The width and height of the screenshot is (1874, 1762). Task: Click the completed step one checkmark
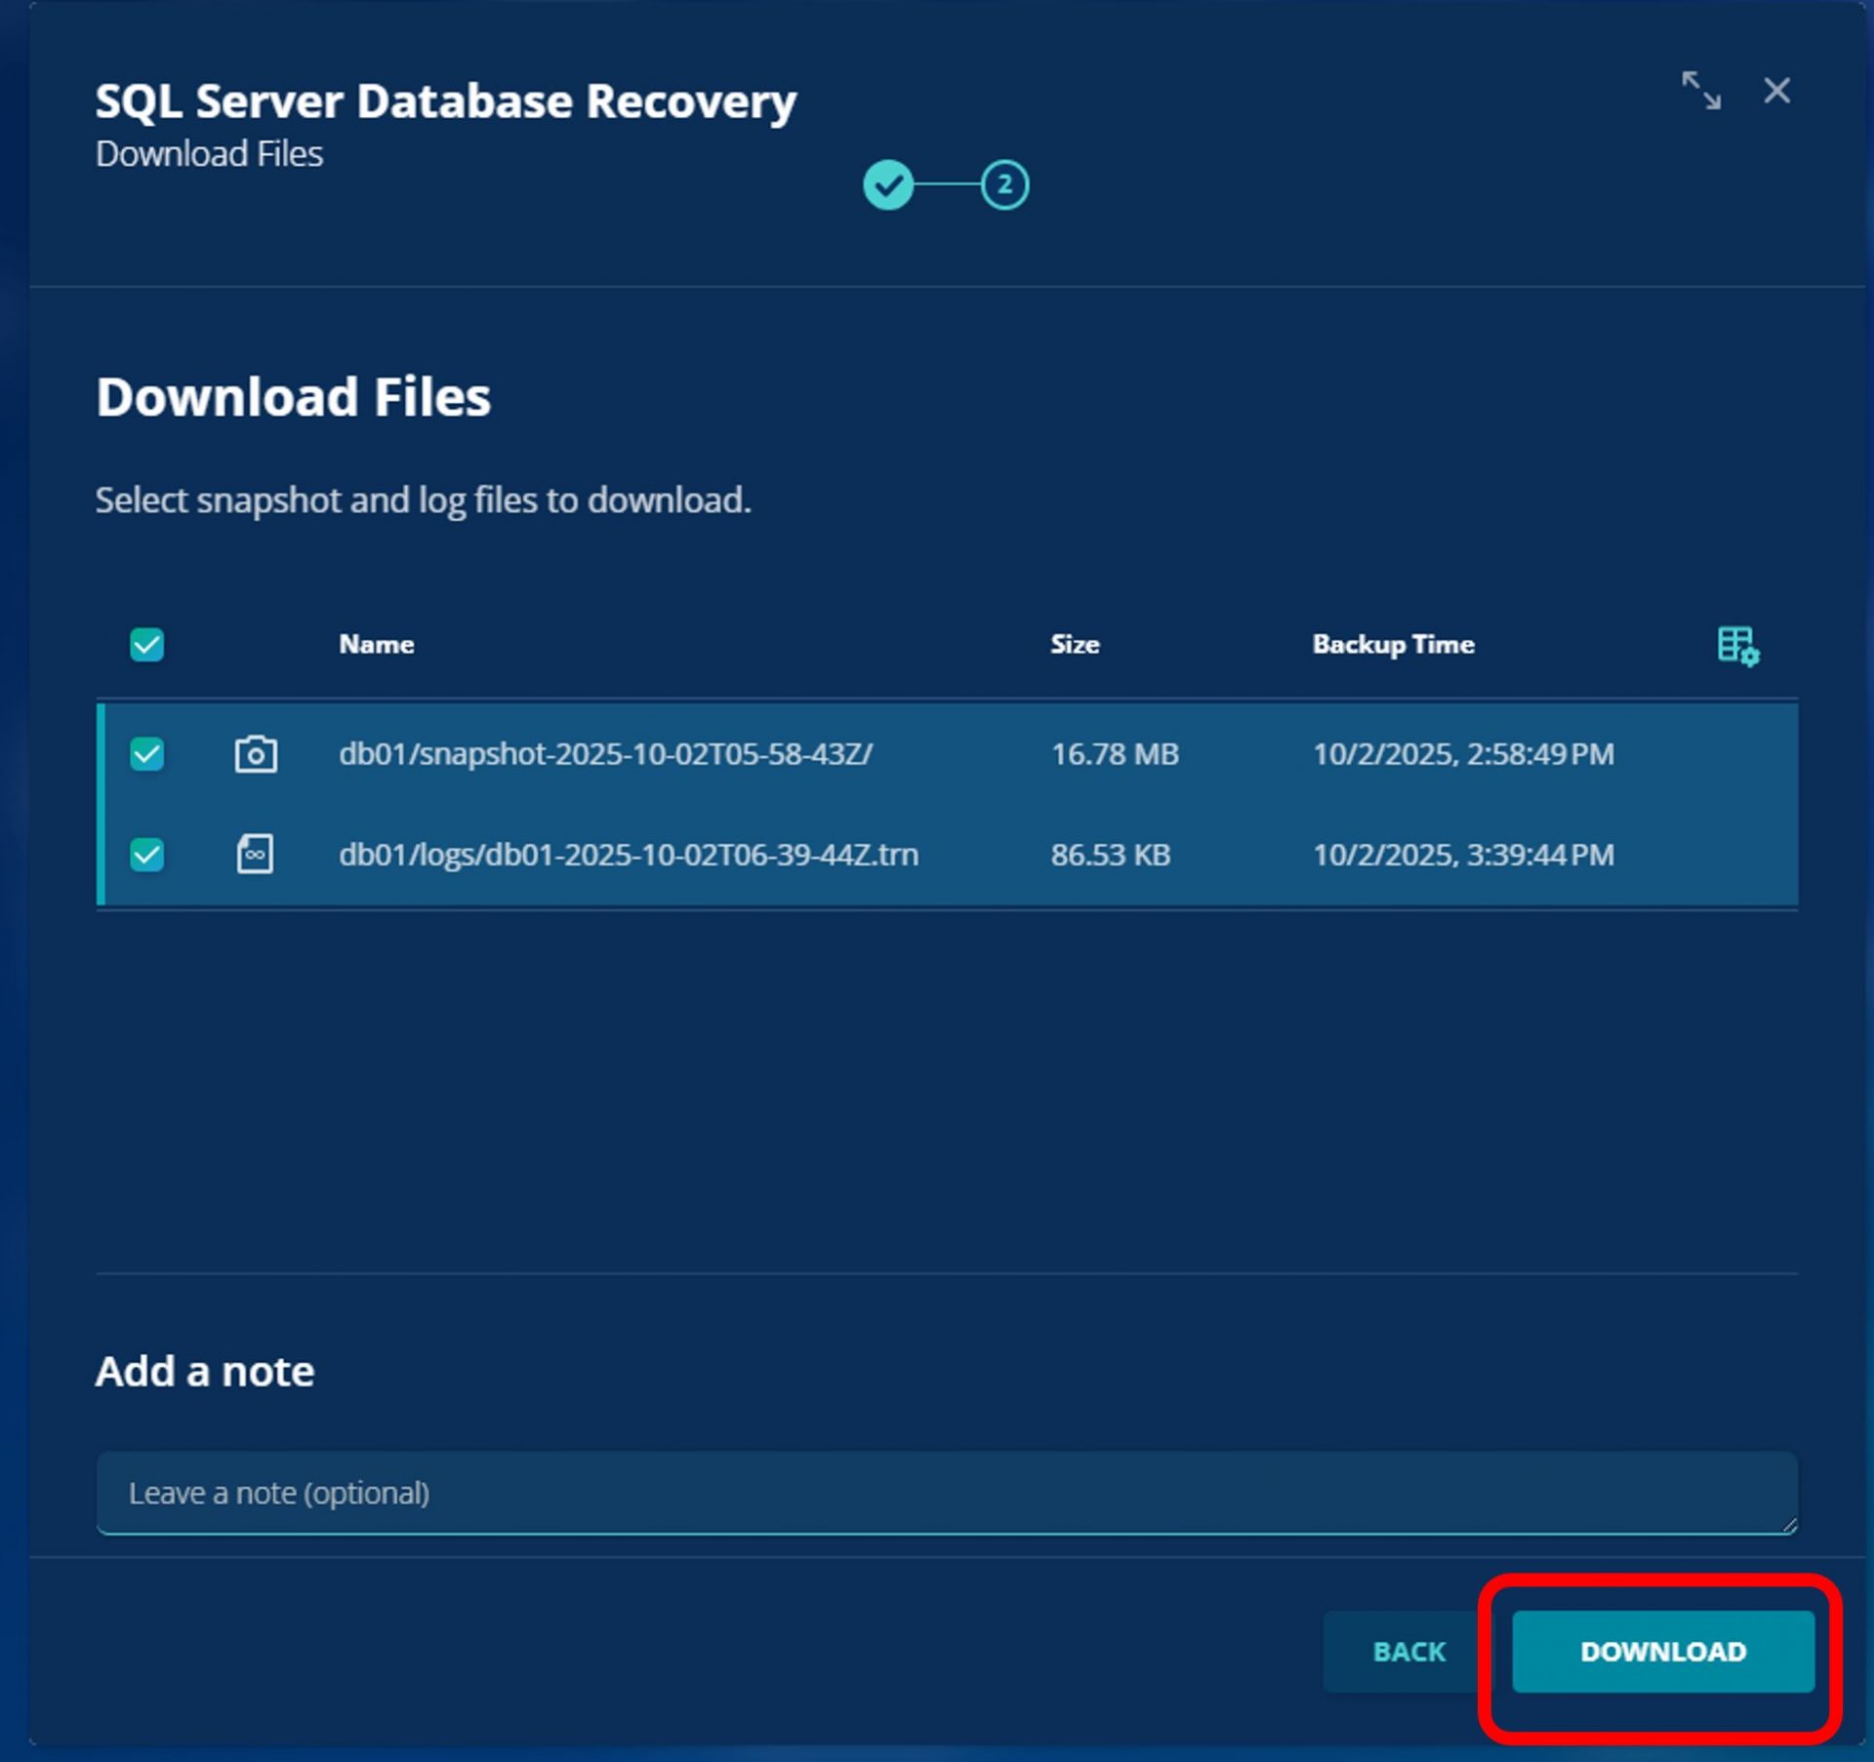pyautogui.click(x=887, y=184)
